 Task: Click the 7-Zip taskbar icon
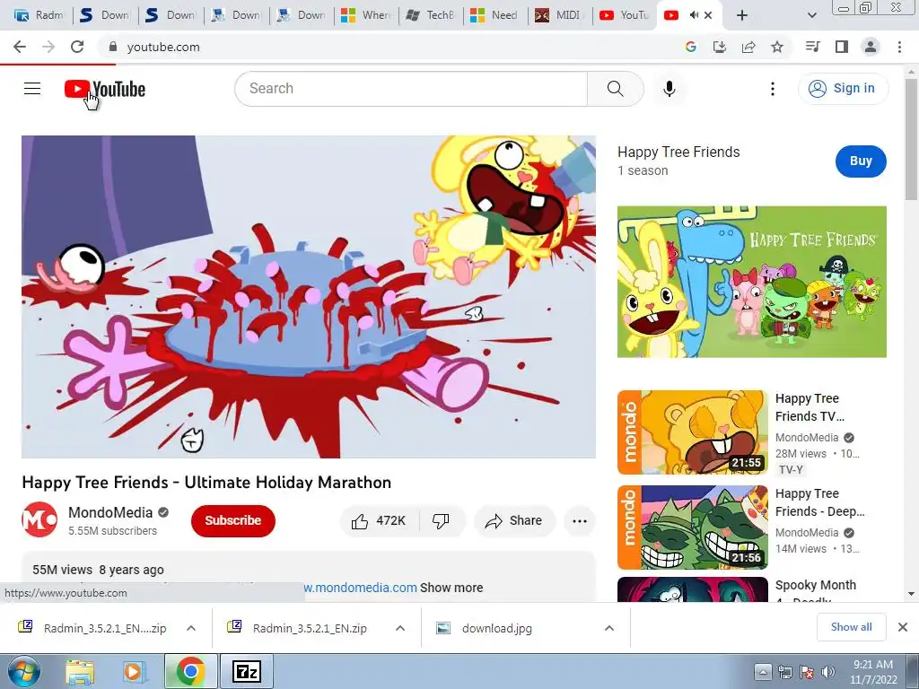click(x=246, y=671)
